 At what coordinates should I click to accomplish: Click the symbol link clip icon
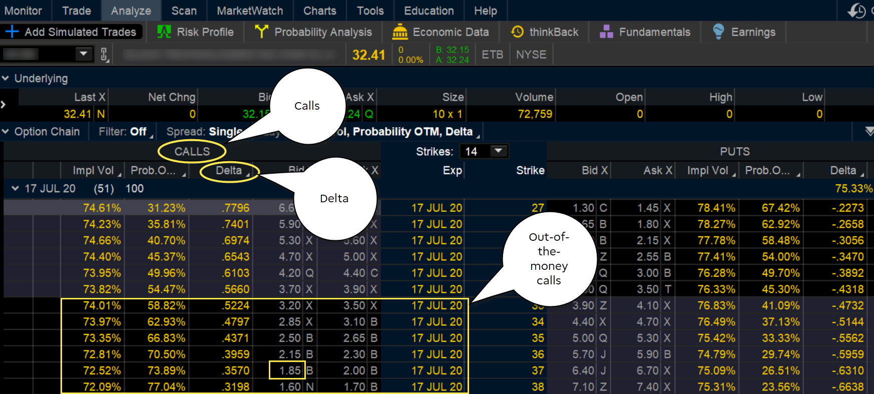click(x=104, y=54)
